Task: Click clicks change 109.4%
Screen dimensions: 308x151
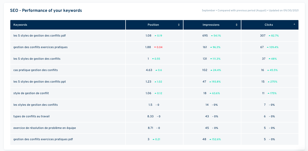Action: (x=272, y=47)
